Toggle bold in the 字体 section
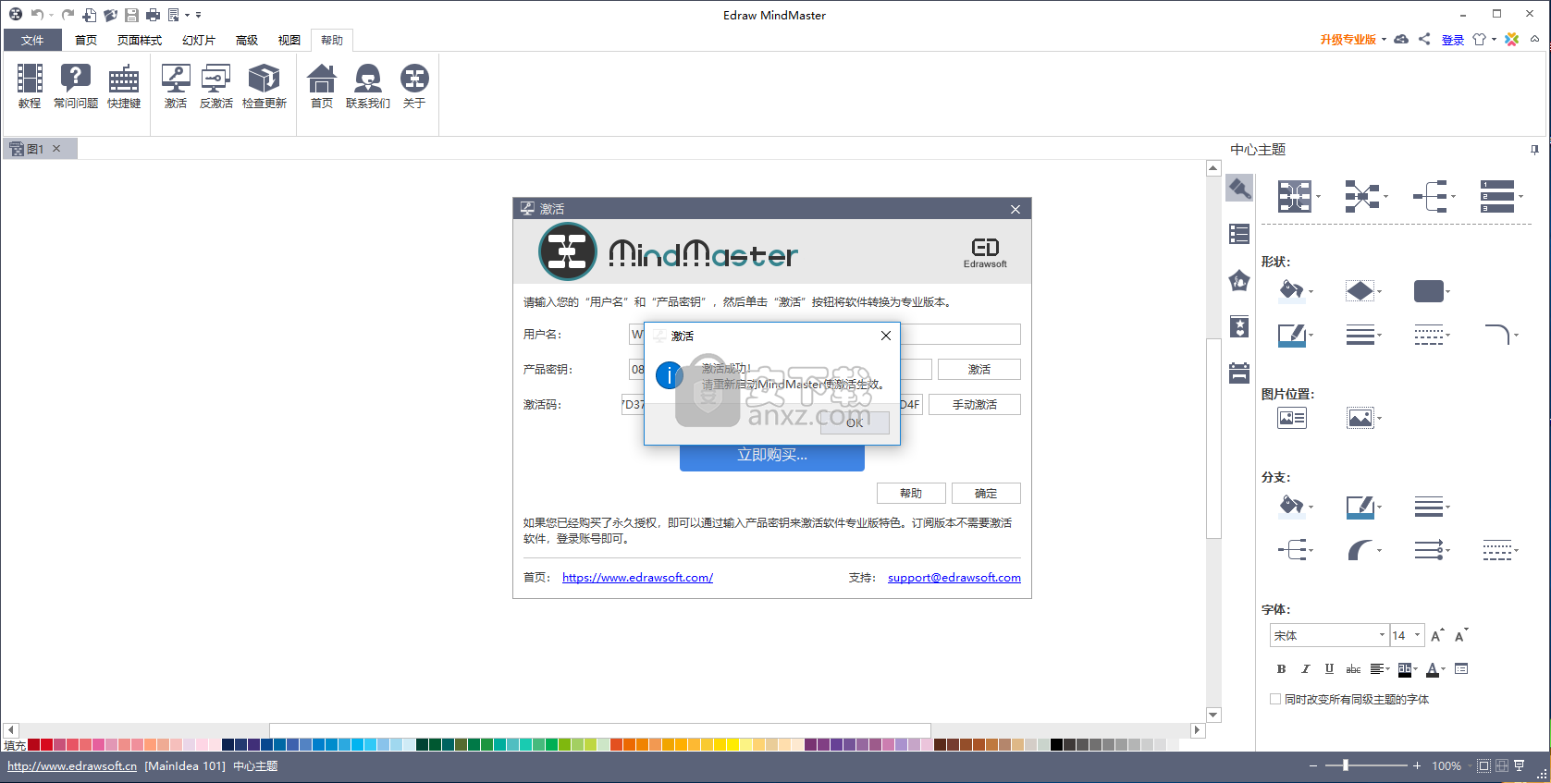This screenshot has height=783, width=1551. point(1281,668)
